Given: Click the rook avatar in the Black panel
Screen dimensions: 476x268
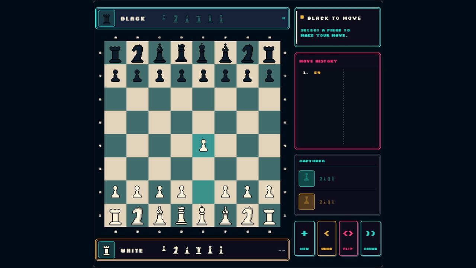Looking at the screenshot, I should click(x=107, y=18).
